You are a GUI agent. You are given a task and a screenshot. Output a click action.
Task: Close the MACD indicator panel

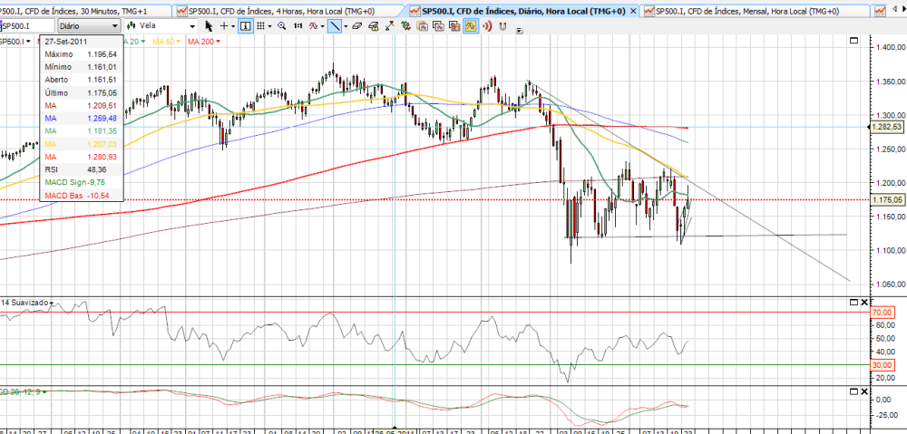[x=864, y=391]
